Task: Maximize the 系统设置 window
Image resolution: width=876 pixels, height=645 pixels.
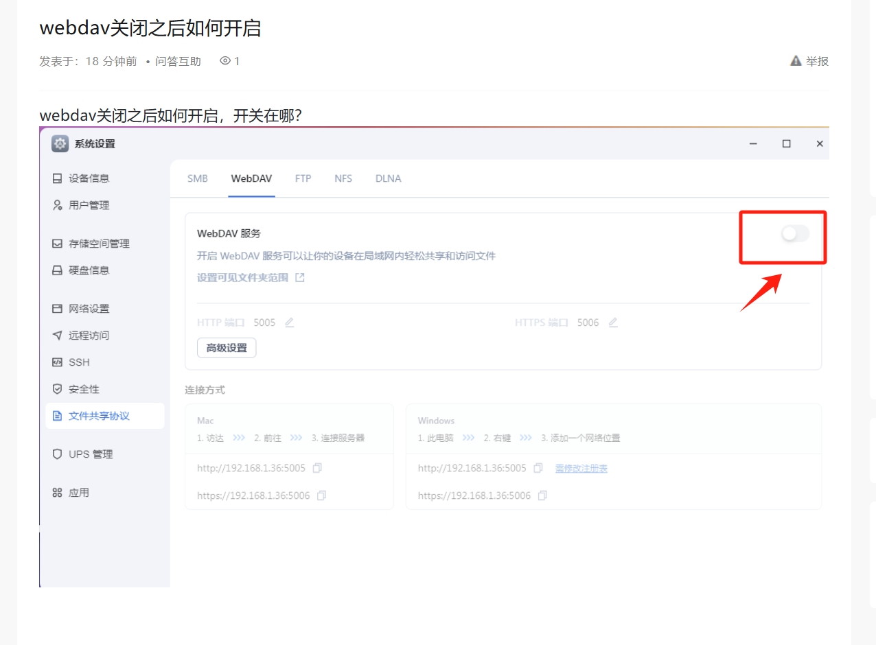Action: (x=787, y=144)
